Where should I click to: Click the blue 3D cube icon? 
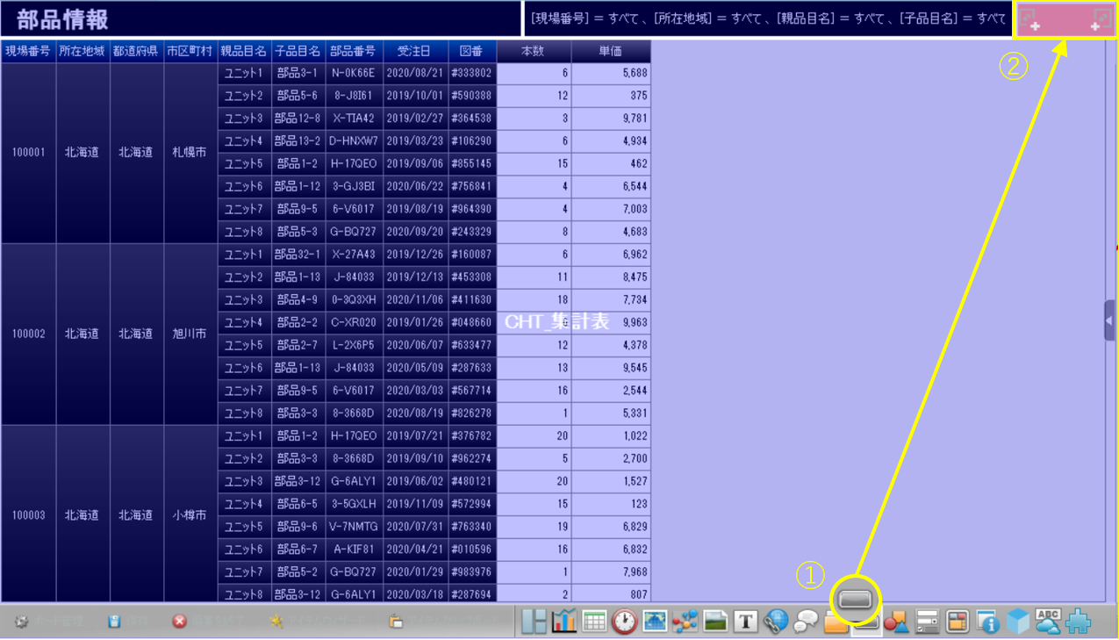tap(1017, 622)
